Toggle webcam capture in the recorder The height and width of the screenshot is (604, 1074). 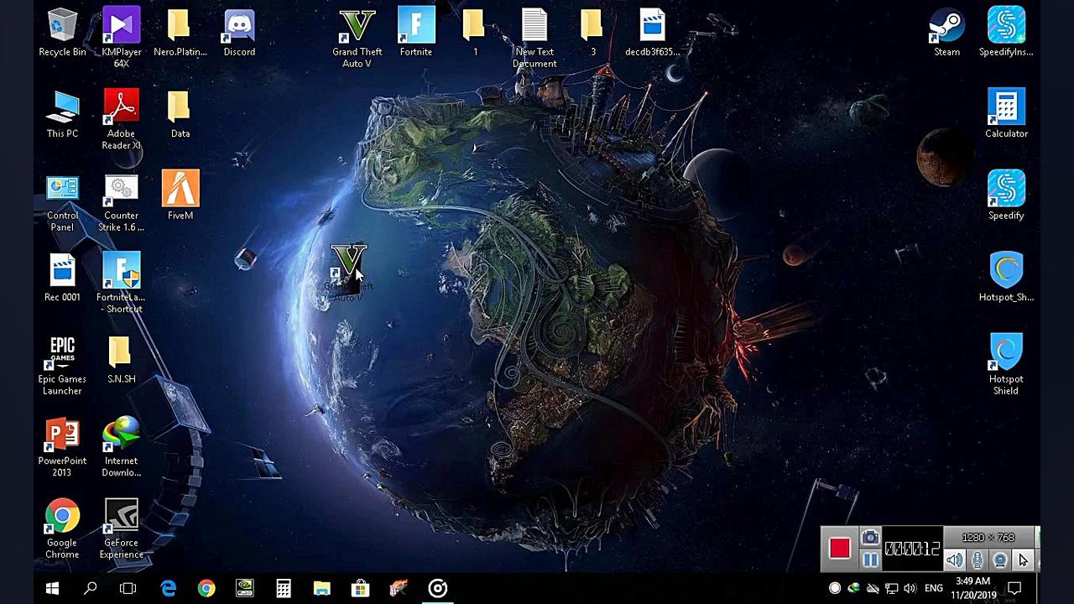pyautogui.click(x=1000, y=560)
